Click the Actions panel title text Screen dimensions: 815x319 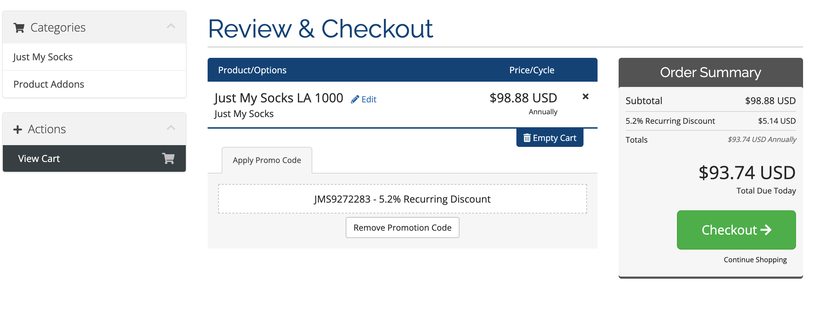click(47, 129)
